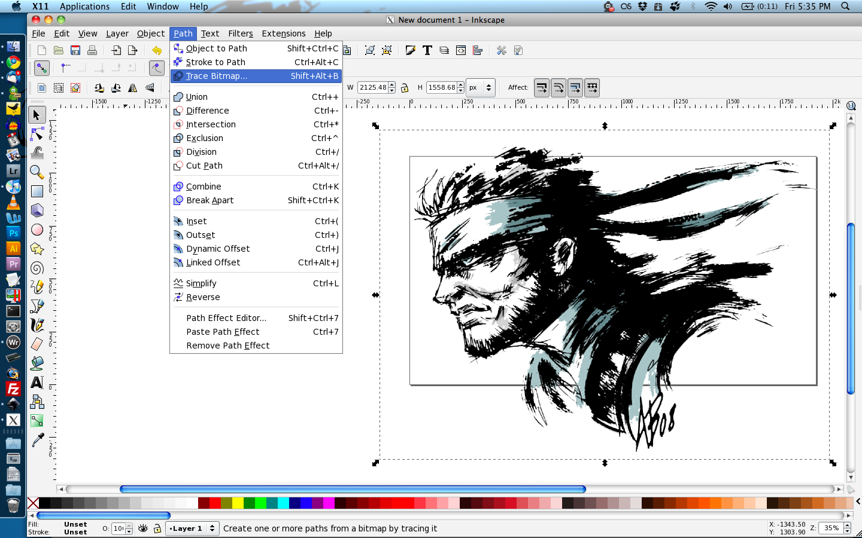Image resolution: width=862 pixels, height=538 pixels.
Task: Open the palette options arrow at palette's right end
Action: click(x=857, y=503)
